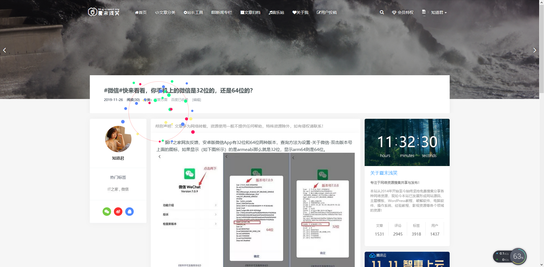Click the 用户 1437 statistic
The image size is (544, 267).
pos(435,230)
